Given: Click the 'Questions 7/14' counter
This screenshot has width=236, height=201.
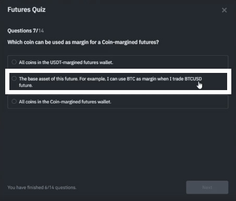Looking at the screenshot, I should (26, 31).
